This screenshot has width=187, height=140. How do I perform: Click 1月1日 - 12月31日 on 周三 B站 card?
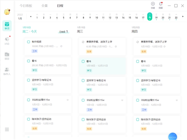(x=97, y=105)
